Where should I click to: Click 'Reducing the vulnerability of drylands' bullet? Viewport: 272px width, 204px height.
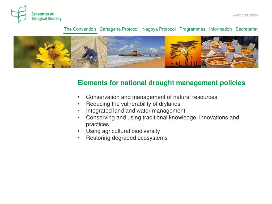(x=133, y=104)
